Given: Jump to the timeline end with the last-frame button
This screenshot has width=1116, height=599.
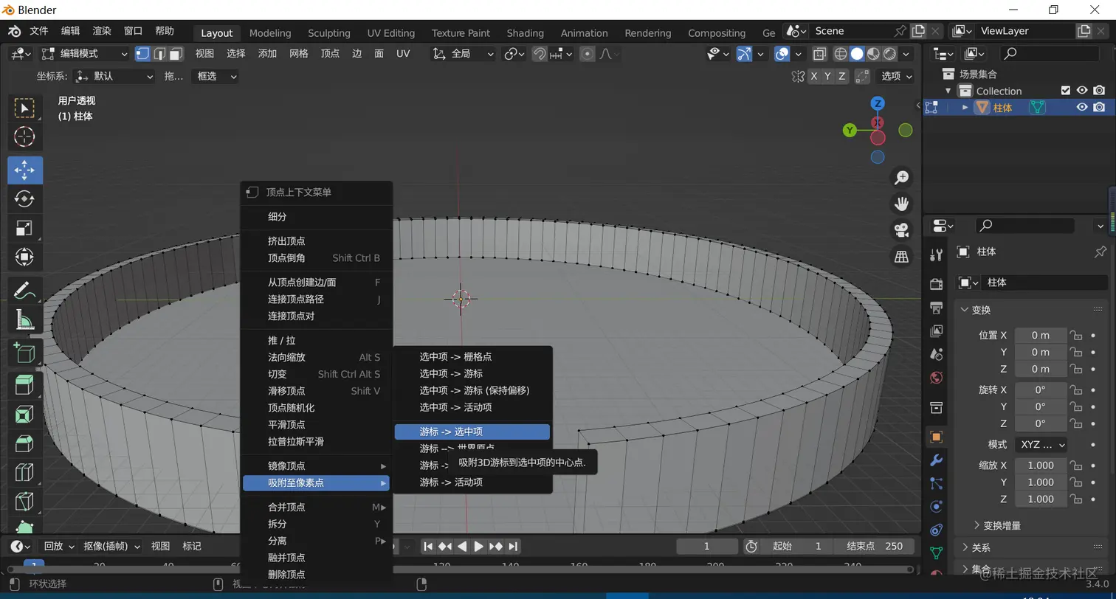Looking at the screenshot, I should click(513, 547).
